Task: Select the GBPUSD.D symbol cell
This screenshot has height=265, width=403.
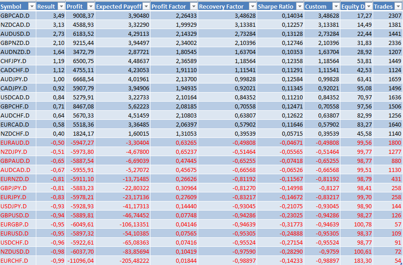Action: click(x=18, y=215)
